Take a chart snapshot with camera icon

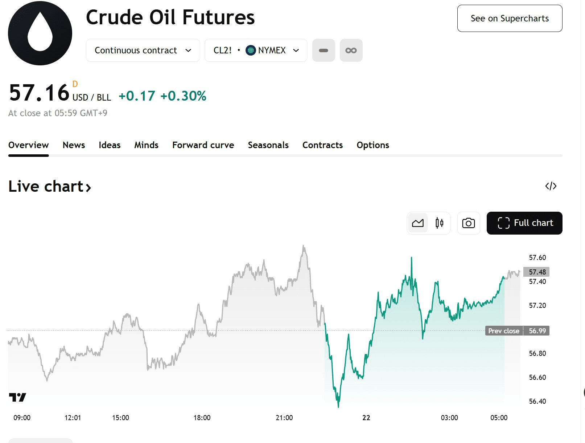[x=469, y=223]
